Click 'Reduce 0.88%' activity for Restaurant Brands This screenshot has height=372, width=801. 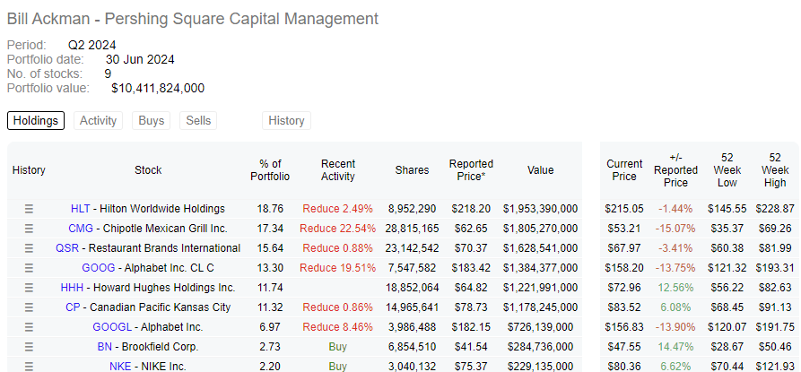click(x=337, y=248)
